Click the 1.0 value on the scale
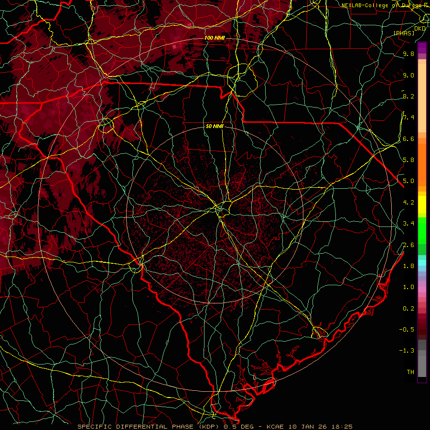430x430 pixels. pos(408,287)
